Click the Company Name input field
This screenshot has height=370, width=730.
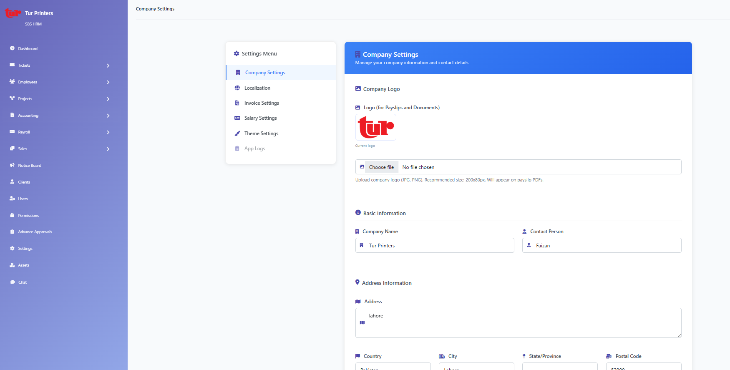tap(435, 245)
